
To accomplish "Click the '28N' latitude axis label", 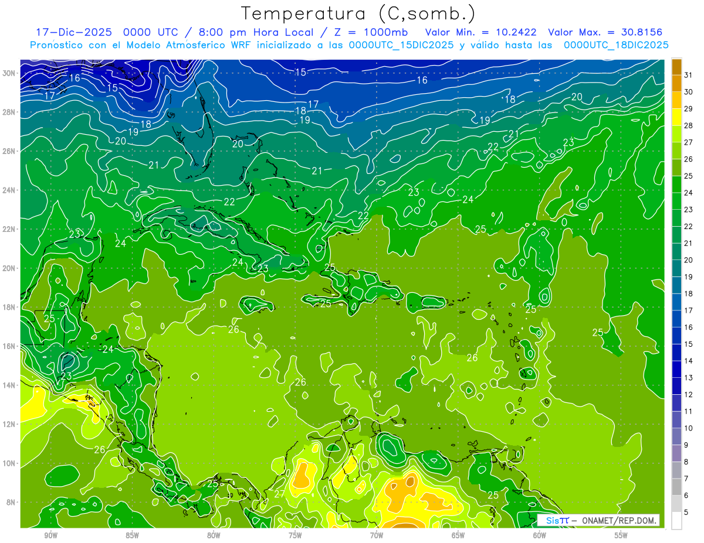I will 8,112.
